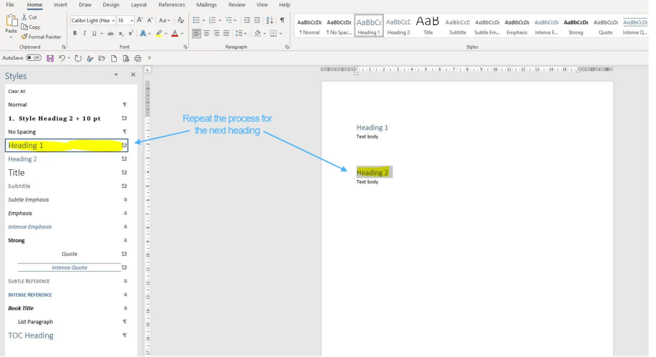Customize Quick Access Toolbar dropdown
This screenshot has height=357, width=656.
coord(149,58)
